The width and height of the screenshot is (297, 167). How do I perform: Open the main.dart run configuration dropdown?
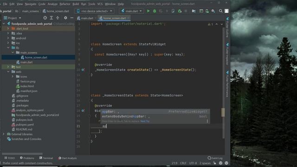point(131,11)
